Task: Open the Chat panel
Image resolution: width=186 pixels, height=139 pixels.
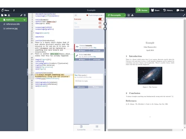Action: coord(180,10)
